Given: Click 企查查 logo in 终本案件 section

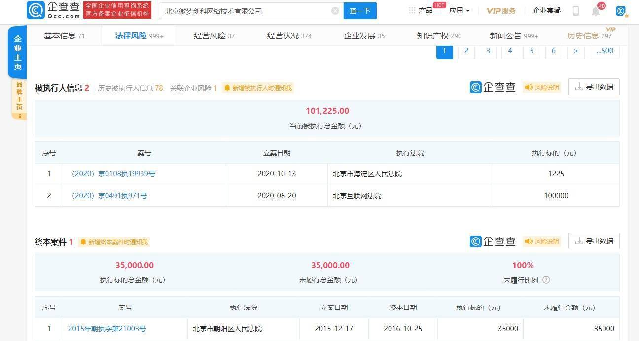Looking at the screenshot, I should tap(493, 241).
